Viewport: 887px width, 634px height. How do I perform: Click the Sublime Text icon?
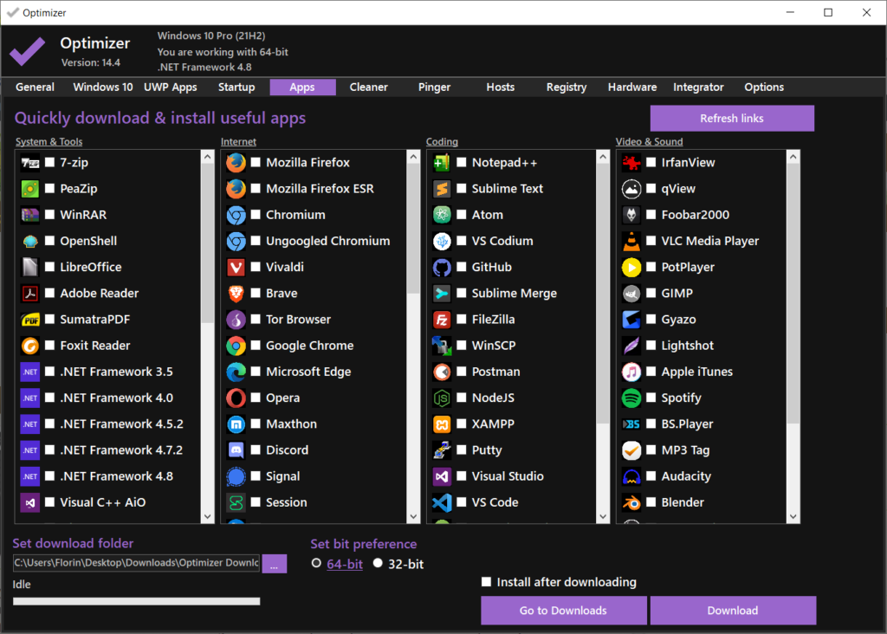tap(442, 189)
